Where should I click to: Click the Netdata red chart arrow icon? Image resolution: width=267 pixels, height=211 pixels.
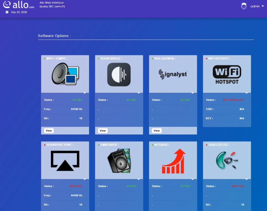pyautogui.click(x=173, y=161)
